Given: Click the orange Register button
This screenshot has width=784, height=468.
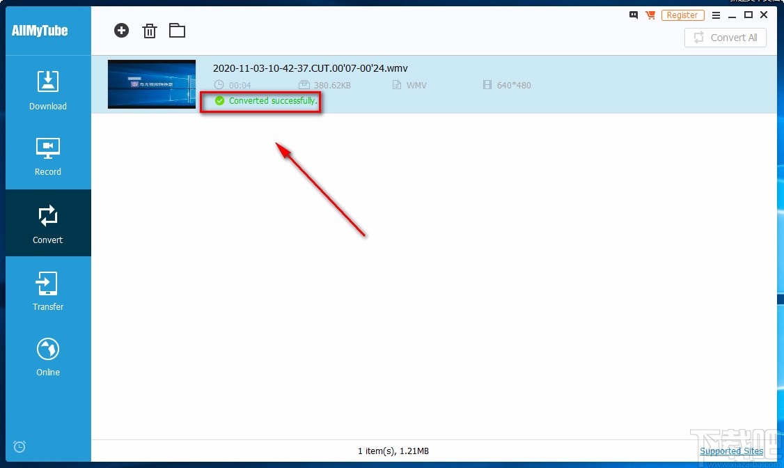Looking at the screenshot, I should 682,15.
